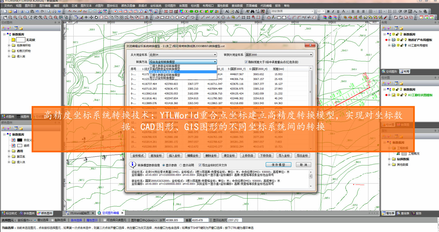Viewport: 439px width, 232px height.
Task: Click the Undo arrow icon
Action: pos(37,11)
